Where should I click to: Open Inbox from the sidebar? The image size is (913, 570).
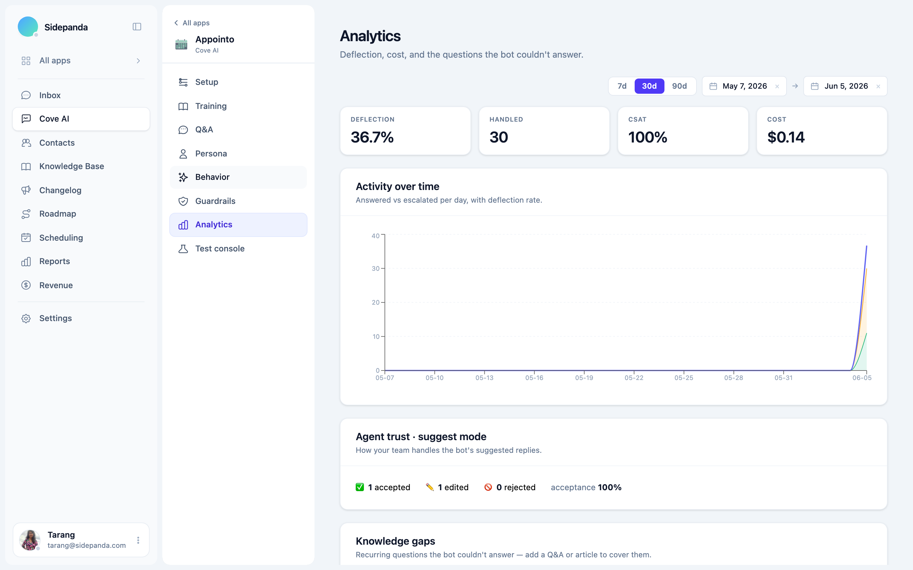pos(81,95)
